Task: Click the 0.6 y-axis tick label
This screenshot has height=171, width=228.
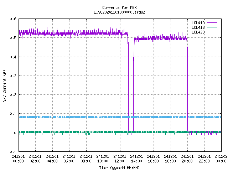Action: pyautogui.click(x=13, y=19)
